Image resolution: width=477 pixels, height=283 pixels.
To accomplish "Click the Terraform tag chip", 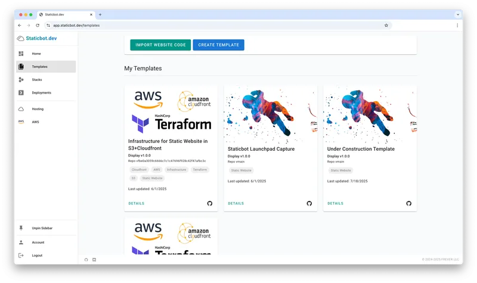I will tap(200, 170).
